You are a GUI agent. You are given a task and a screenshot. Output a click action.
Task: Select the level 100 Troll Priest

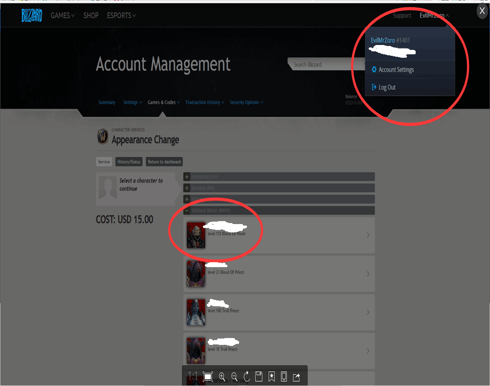point(279,312)
